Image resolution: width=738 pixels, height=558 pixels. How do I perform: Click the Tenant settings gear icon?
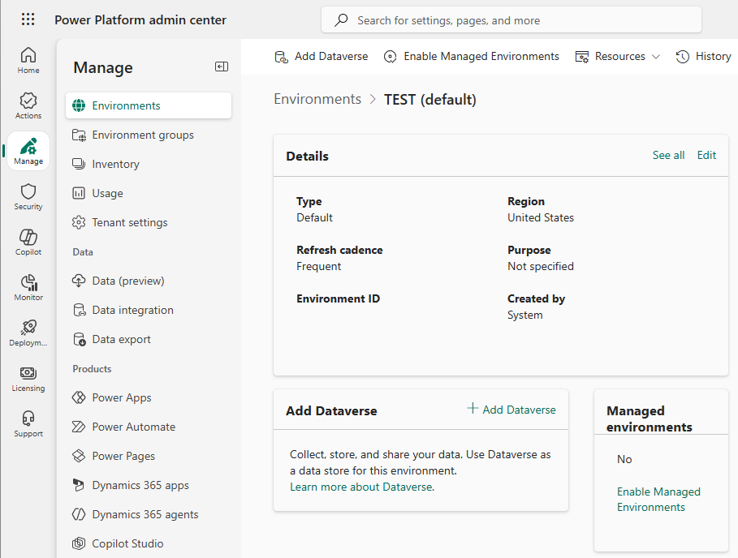coord(79,222)
